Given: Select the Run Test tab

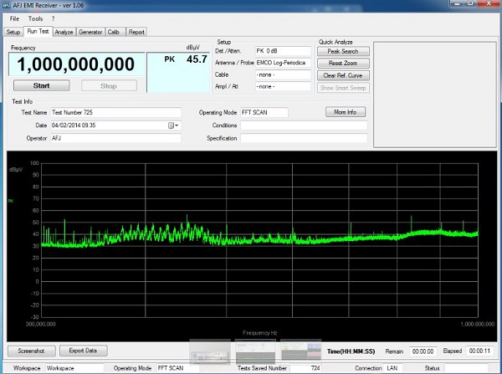Looking at the screenshot, I should tap(38, 32).
